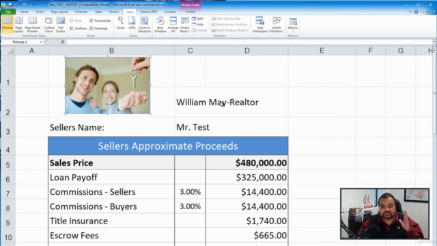Click the presenter webcam video overlay
This screenshot has height=246, width=437.
pos(384,214)
